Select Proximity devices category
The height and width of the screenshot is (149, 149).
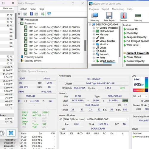pos(34,57)
